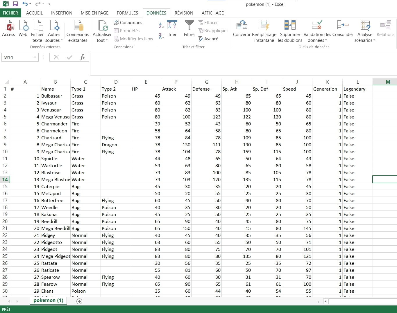Open the FICHIER tab
Viewport: 397px width, 313px height.
[10, 13]
